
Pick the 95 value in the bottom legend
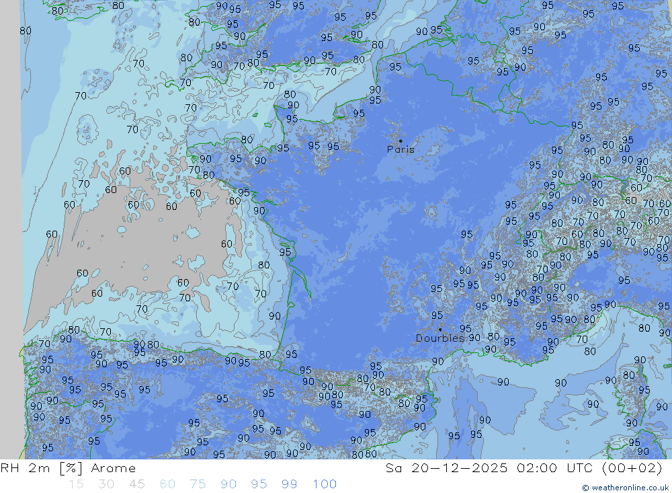click(259, 484)
